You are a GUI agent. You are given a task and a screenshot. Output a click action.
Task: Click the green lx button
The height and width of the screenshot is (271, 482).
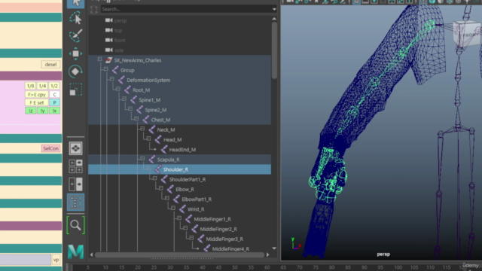54,111
